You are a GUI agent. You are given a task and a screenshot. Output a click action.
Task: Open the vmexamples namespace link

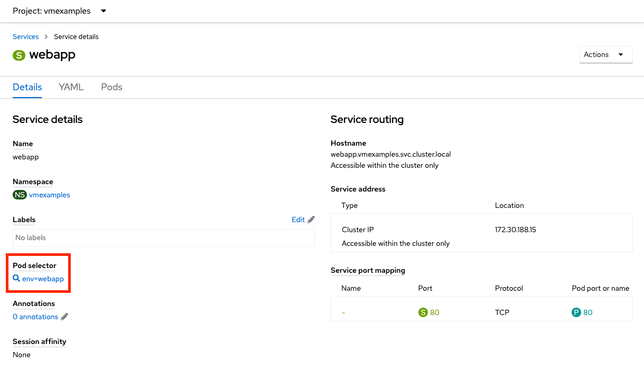pyautogui.click(x=50, y=195)
